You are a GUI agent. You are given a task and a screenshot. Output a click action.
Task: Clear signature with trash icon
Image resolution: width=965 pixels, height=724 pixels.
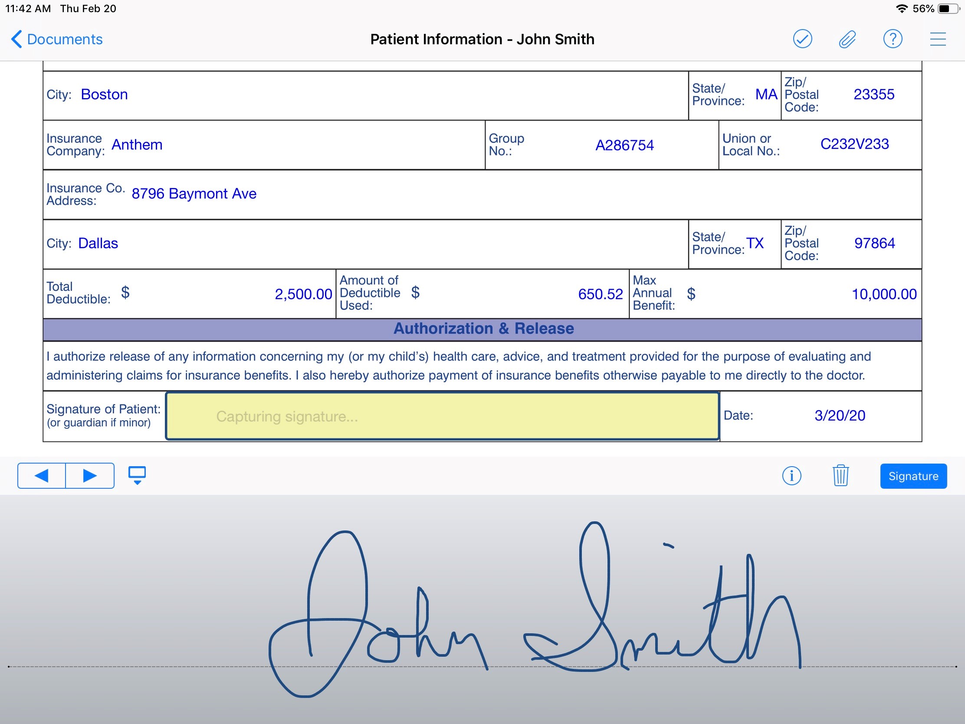click(840, 476)
